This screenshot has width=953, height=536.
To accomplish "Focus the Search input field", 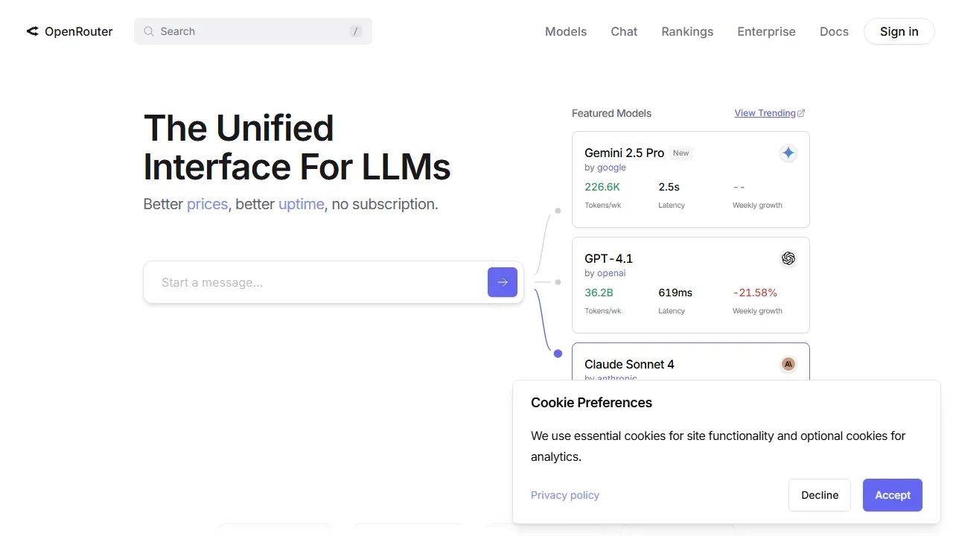I will (253, 31).
